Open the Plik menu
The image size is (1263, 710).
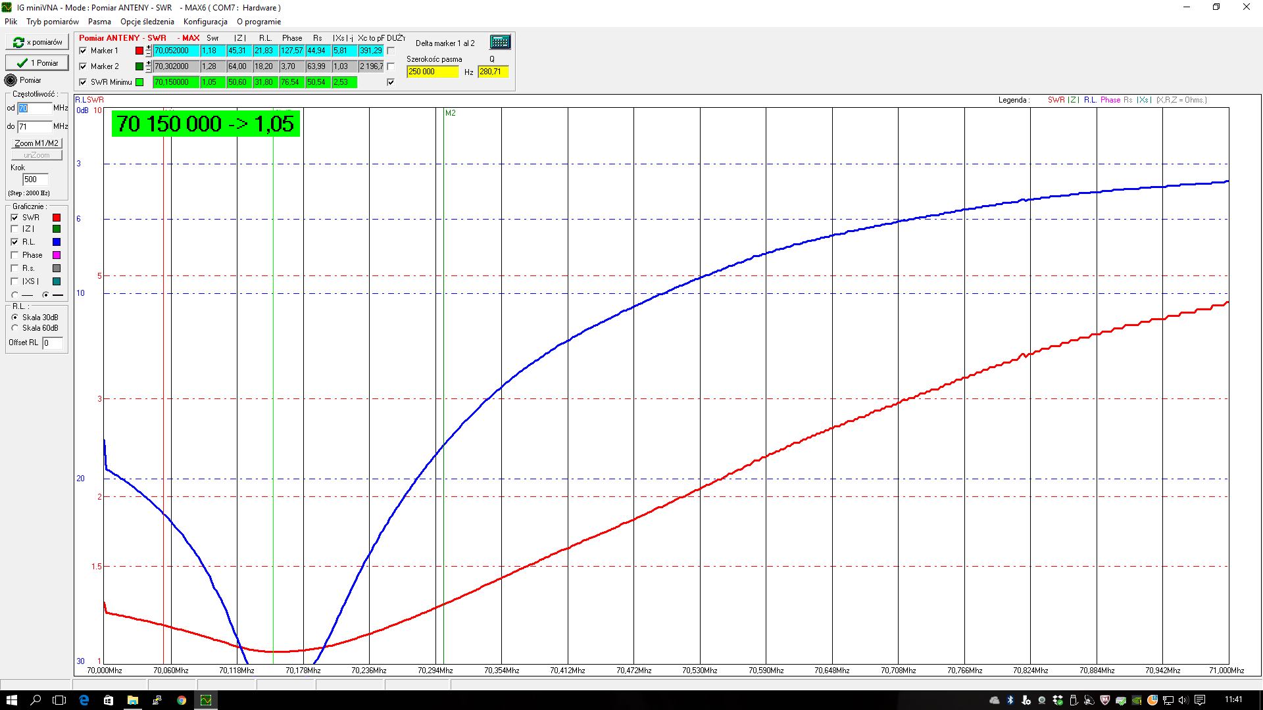pyautogui.click(x=11, y=22)
